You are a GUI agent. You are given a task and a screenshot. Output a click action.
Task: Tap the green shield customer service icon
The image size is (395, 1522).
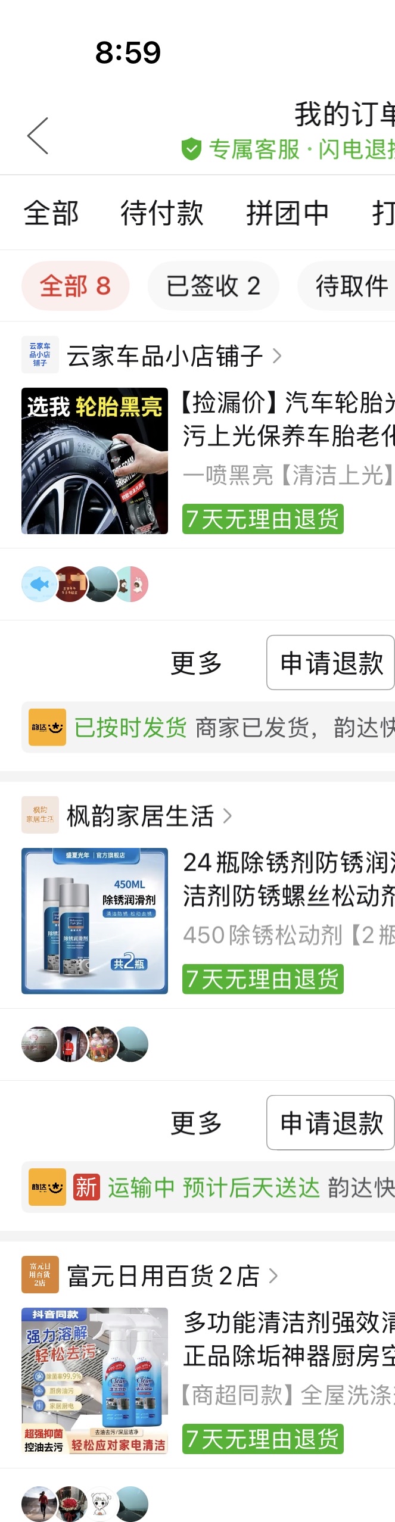(x=191, y=149)
